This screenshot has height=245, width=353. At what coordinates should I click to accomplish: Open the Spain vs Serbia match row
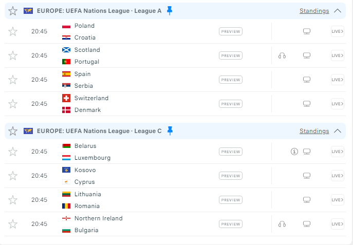coord(139,80)
